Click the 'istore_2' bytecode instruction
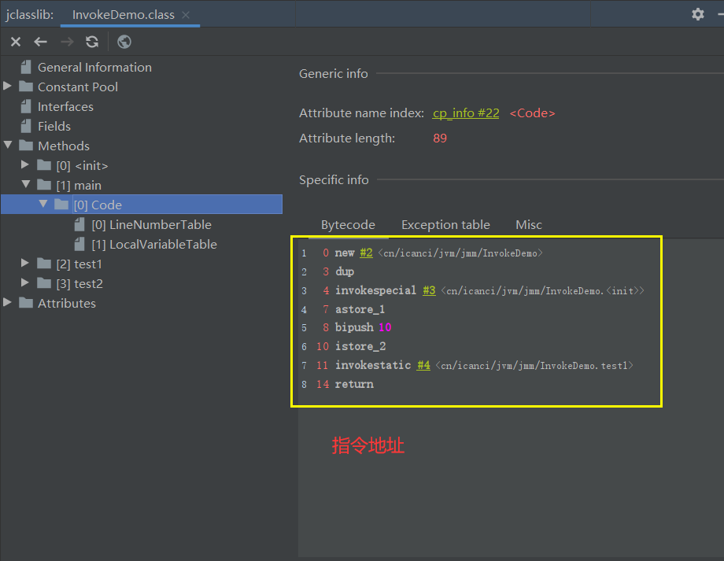 (x=360, y=346)
